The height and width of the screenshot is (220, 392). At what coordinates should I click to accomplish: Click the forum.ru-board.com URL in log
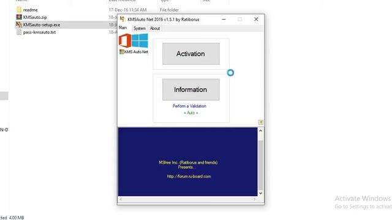click(x=189, y=177)
